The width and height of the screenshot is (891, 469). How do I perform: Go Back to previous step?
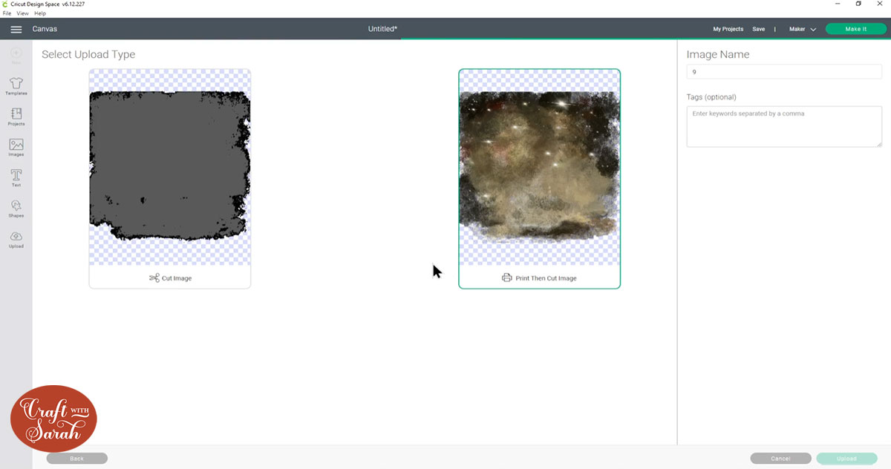coord(77,459)
